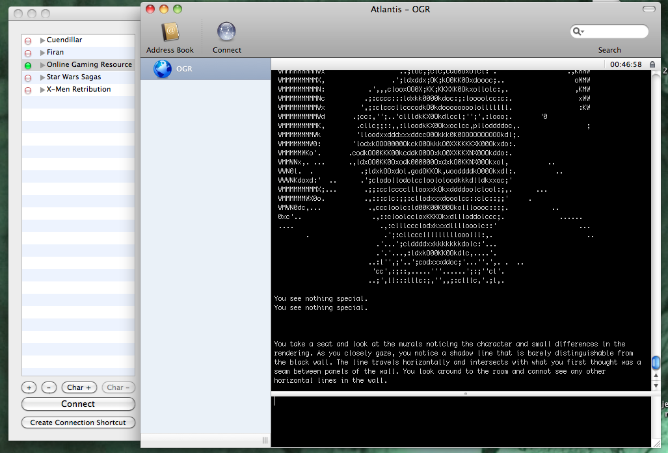Add a character with Char + button

point(79,387)
